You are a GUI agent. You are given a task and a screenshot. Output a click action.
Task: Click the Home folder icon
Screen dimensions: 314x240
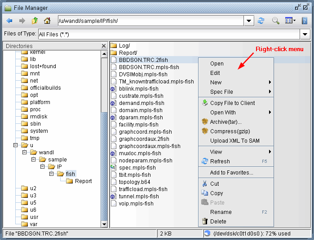pyautogui.click(x=47, y=21)
